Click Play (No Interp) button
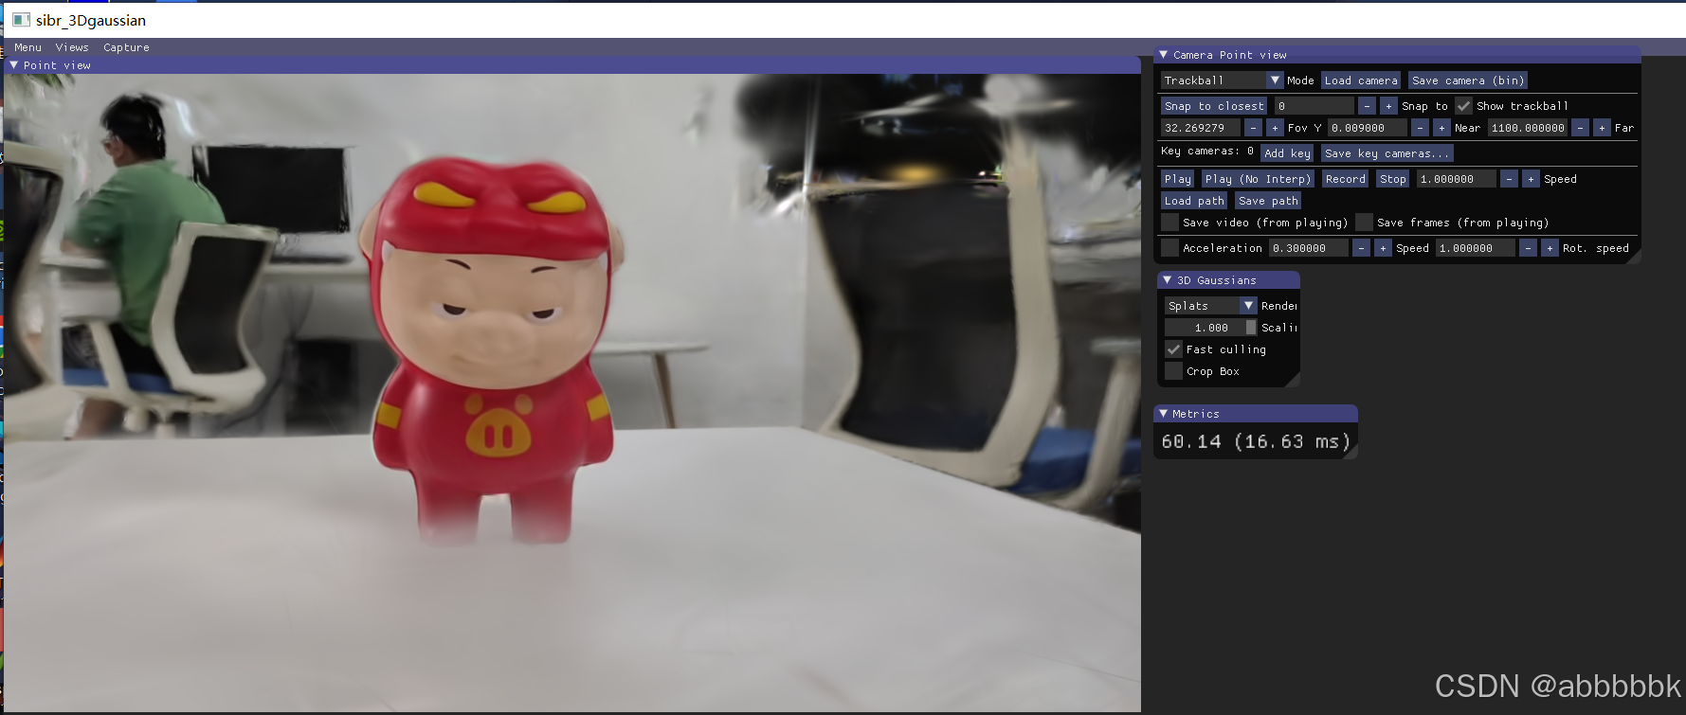Viewport: 1686px width, 715px height. (x=1258, y=179)
